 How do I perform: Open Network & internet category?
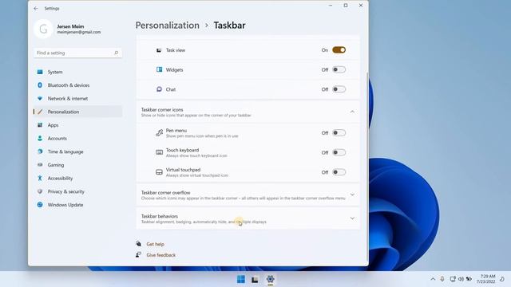tap(78, 98)
